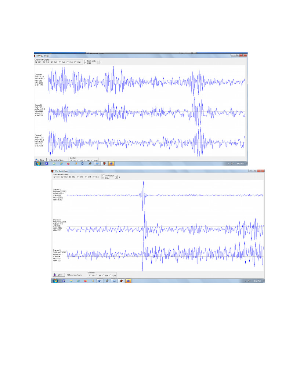This screenshot has width=282, height=376.
Task: Click the 4:42 PM clock in lower taskbar
Action: 257,281
